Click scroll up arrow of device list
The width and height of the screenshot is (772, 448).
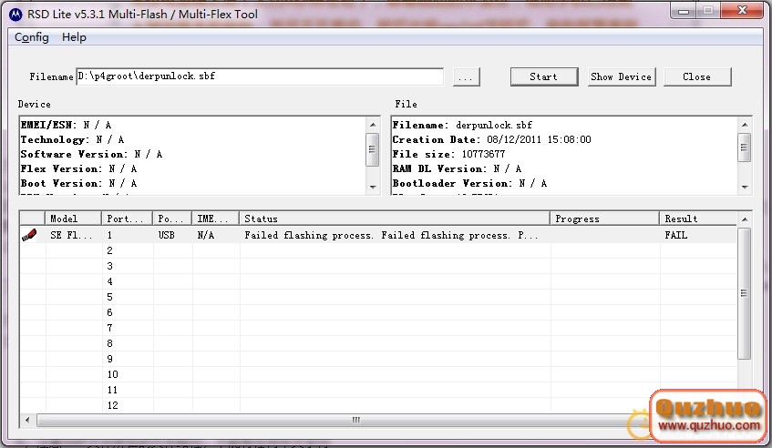coord(745,219)
